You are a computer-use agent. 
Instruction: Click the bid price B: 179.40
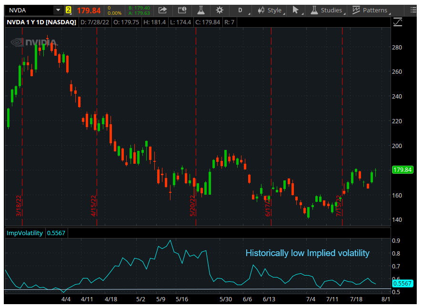tap(139, 8)
